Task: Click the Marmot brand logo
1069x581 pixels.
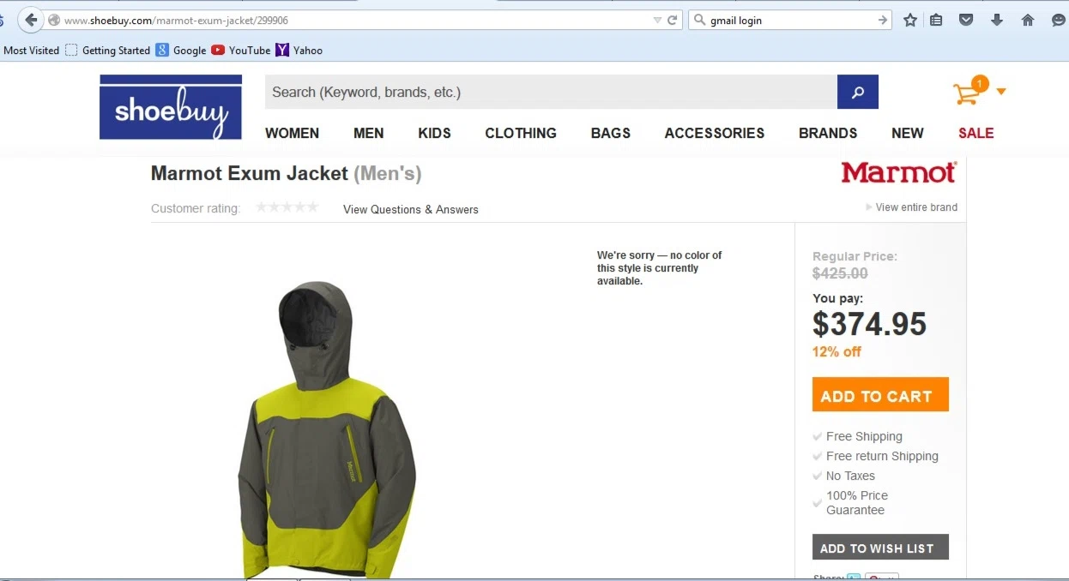Action: (x=898, y=172)
